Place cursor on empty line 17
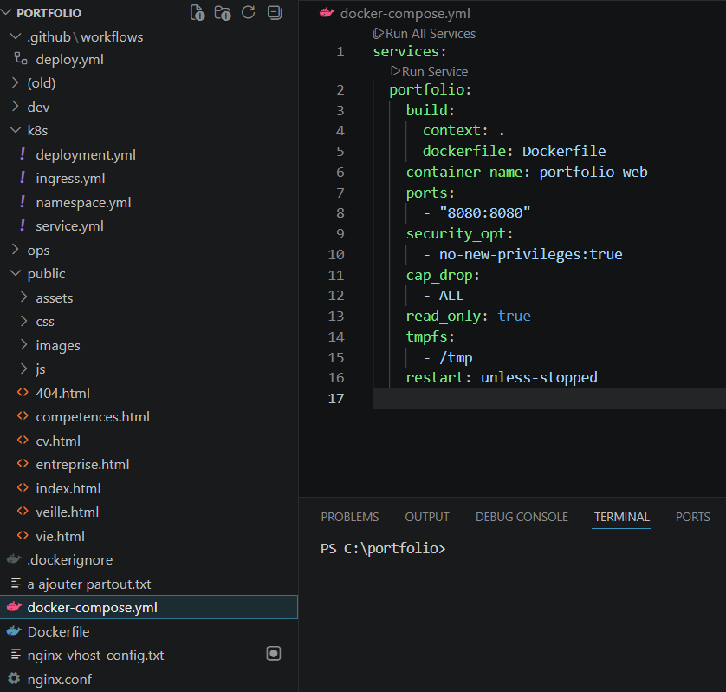 [x=549, y=399]
